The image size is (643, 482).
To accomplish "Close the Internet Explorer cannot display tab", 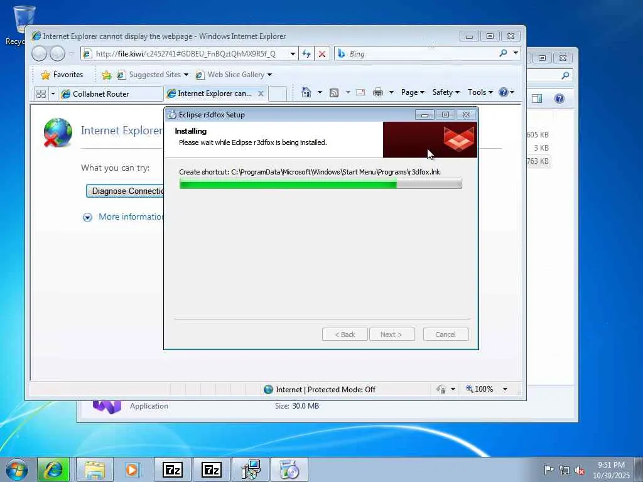I will (x=261, y=94).
